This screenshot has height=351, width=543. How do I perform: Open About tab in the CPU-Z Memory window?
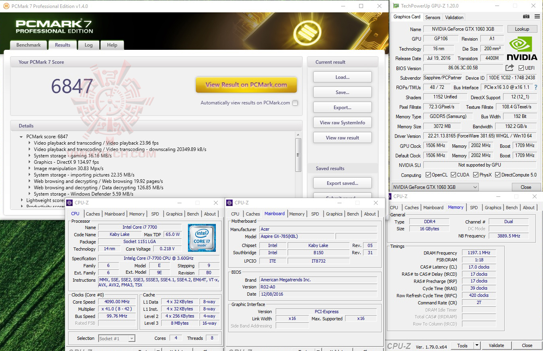(x=529, y=208)
